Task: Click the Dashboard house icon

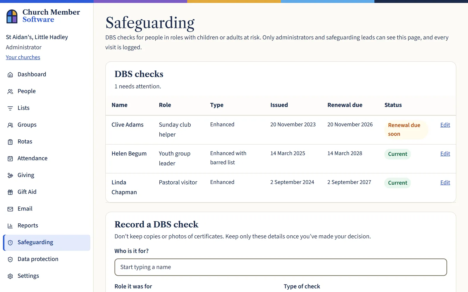Action: coord(10,75)
